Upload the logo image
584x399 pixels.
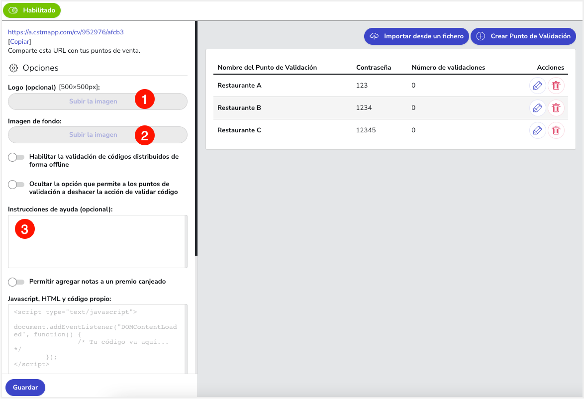[x=97, y=101]
